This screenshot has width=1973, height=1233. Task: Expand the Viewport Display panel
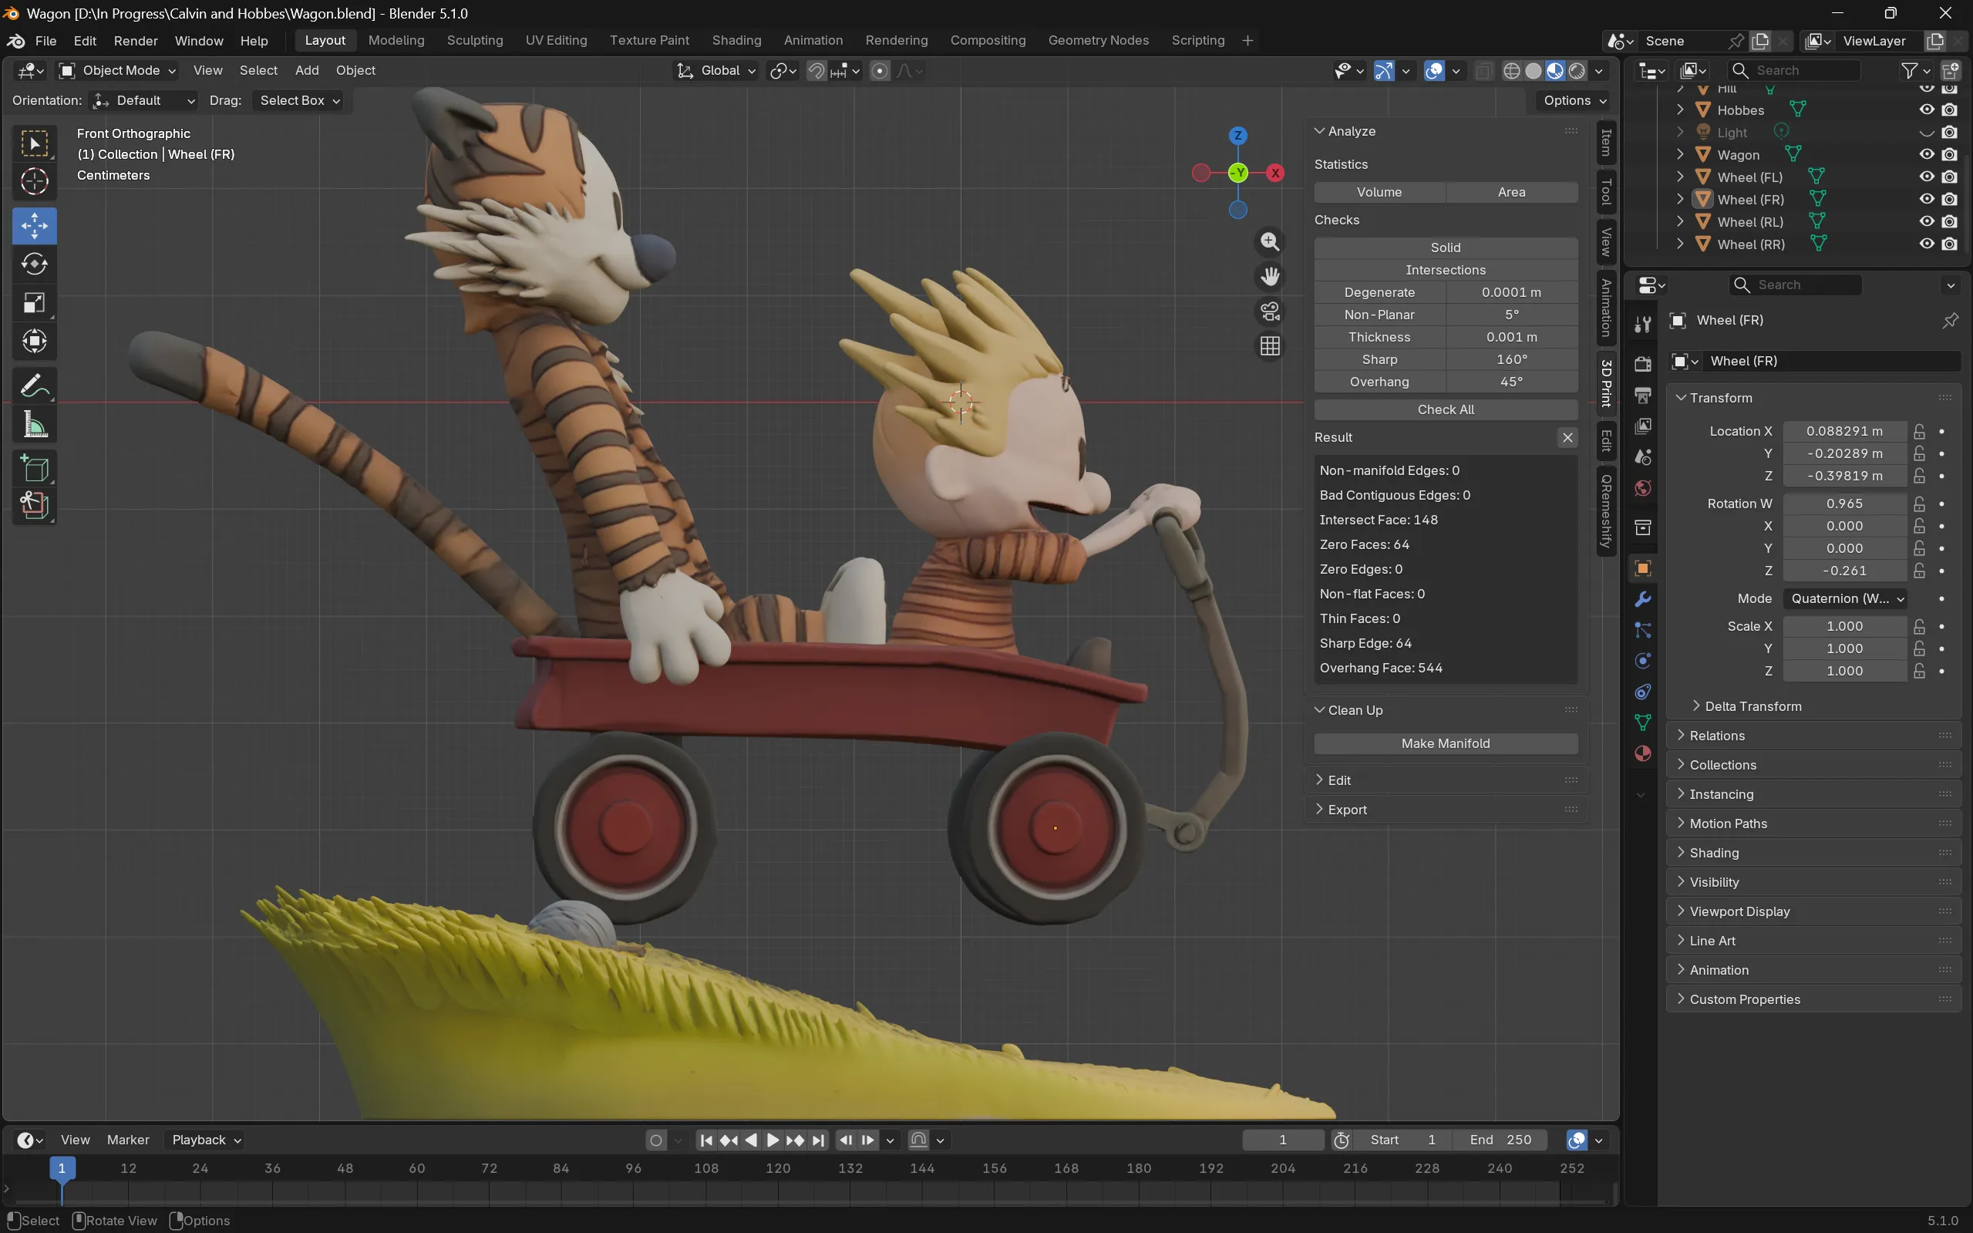tap(1739, 911)
